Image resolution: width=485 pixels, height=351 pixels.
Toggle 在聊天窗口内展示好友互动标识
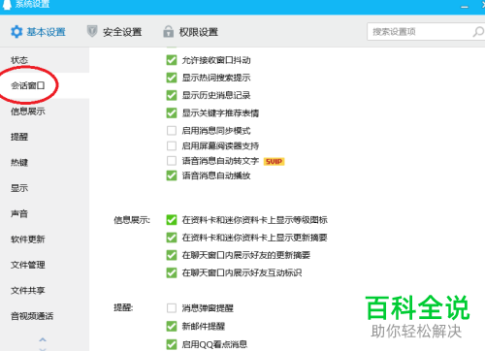[x=172, y=272]
